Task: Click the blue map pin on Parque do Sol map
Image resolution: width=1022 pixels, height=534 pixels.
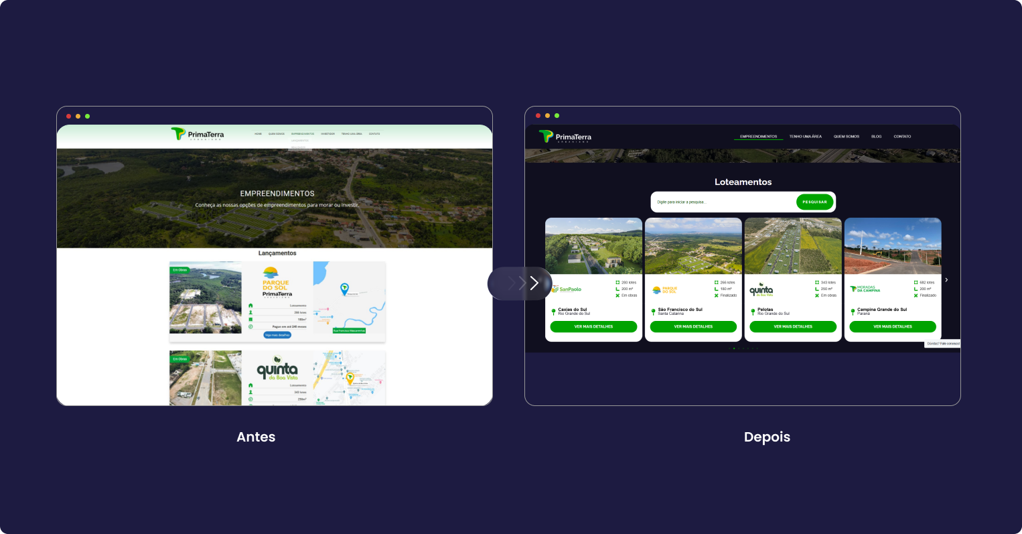Action: coord(344,289)
